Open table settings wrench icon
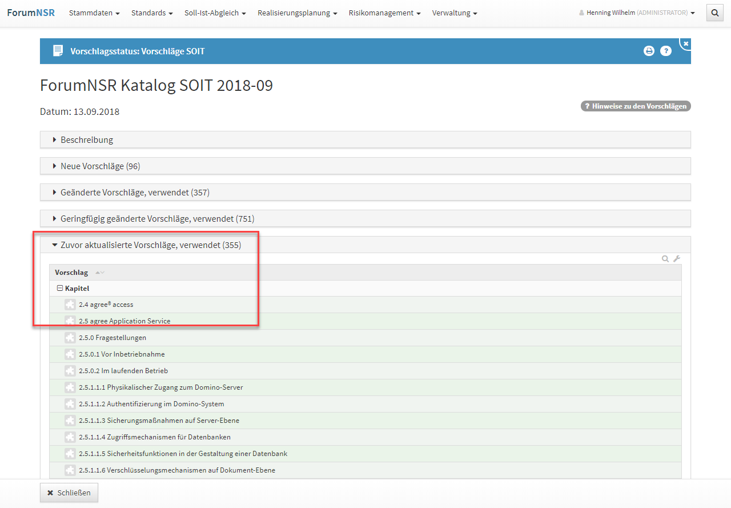This screenshot has height=508, width=731. click(x=677, y=259)
